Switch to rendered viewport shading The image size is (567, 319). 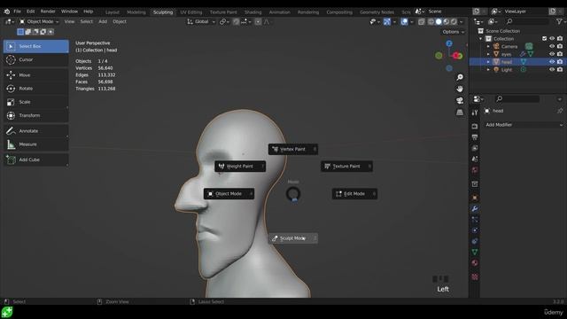tap(454, 21)
